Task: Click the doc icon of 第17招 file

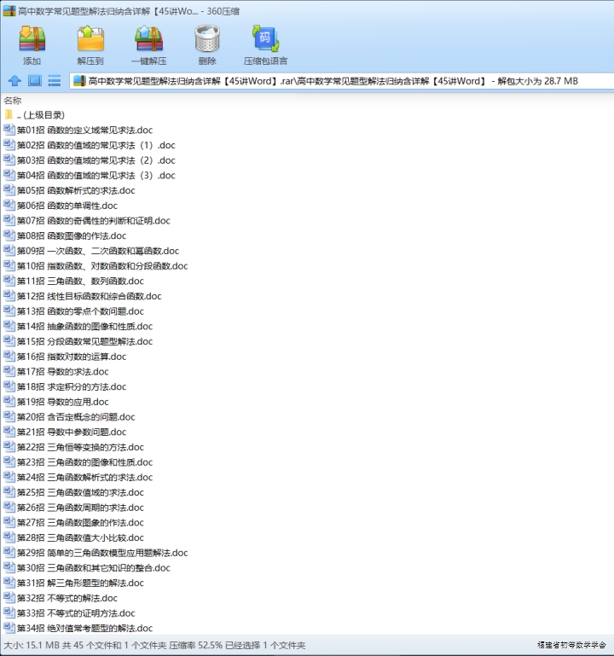Action: 9,371
